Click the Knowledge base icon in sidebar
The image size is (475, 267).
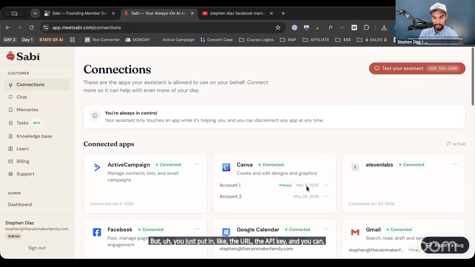(x=10, y=136)
